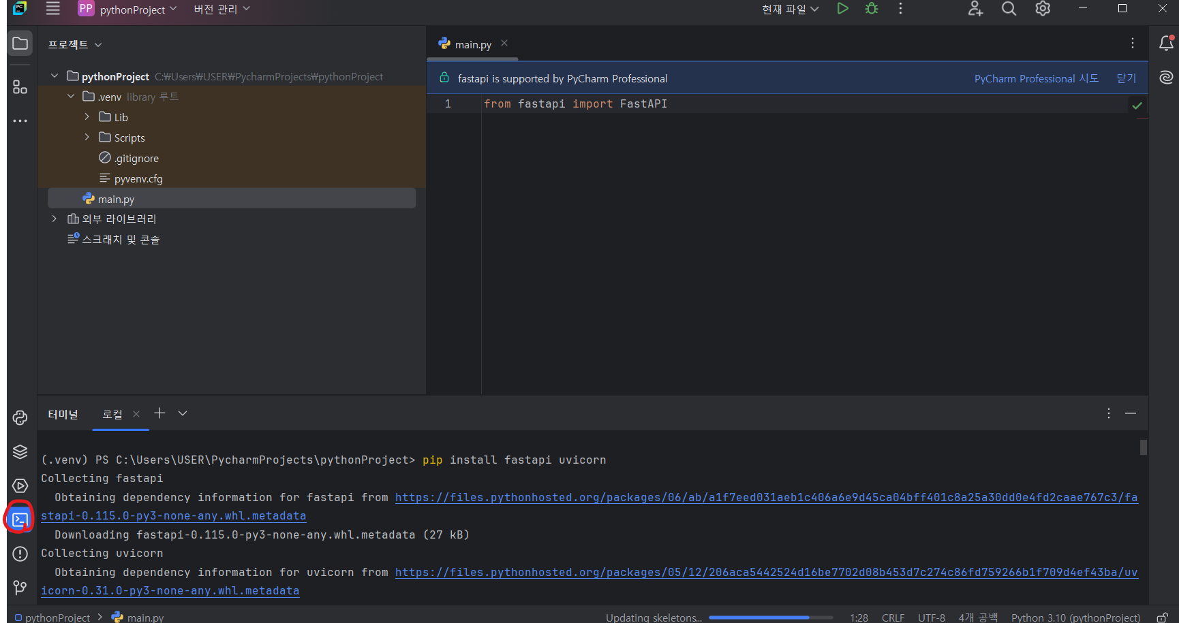Add a new terminal tab
This screenshot has width=1179, height=623.
click(159, 413)
